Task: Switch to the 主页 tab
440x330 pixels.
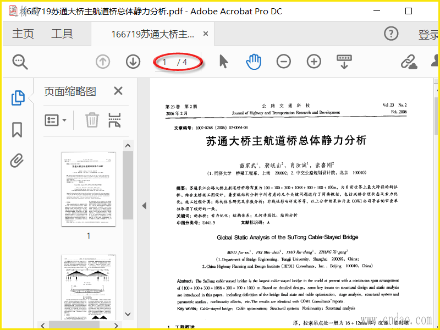Action: coord(23,34)
